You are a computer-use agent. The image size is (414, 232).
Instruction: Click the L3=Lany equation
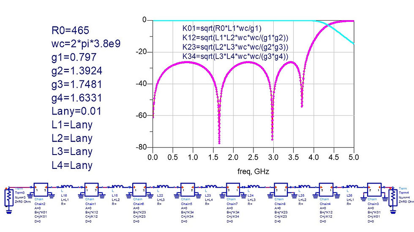72,152
